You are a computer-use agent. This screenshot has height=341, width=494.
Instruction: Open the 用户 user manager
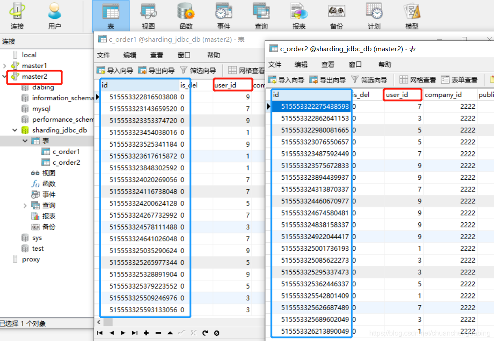tap(55, 16)
